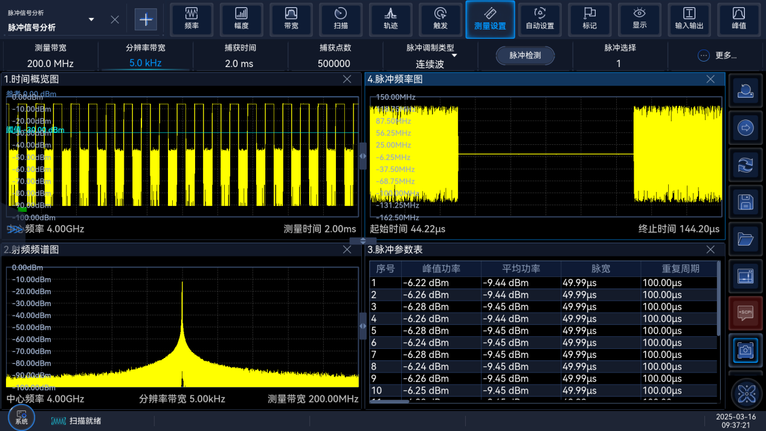Open the 显示 display eye menu
This screenshot has width=766, height=431.
click(639, 19)
